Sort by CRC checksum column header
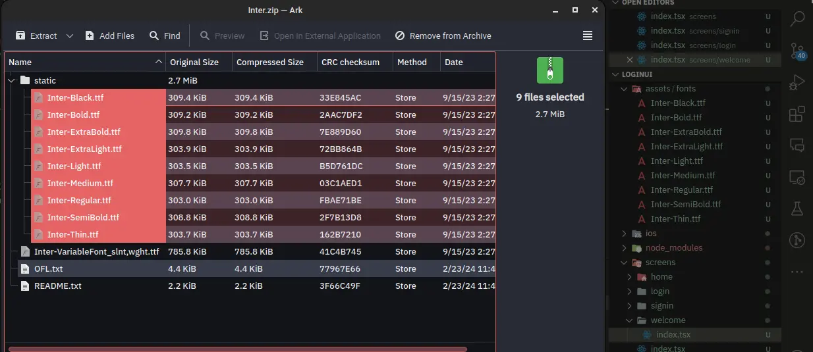The height and width of the screenshot is (352, 813). 354,62
